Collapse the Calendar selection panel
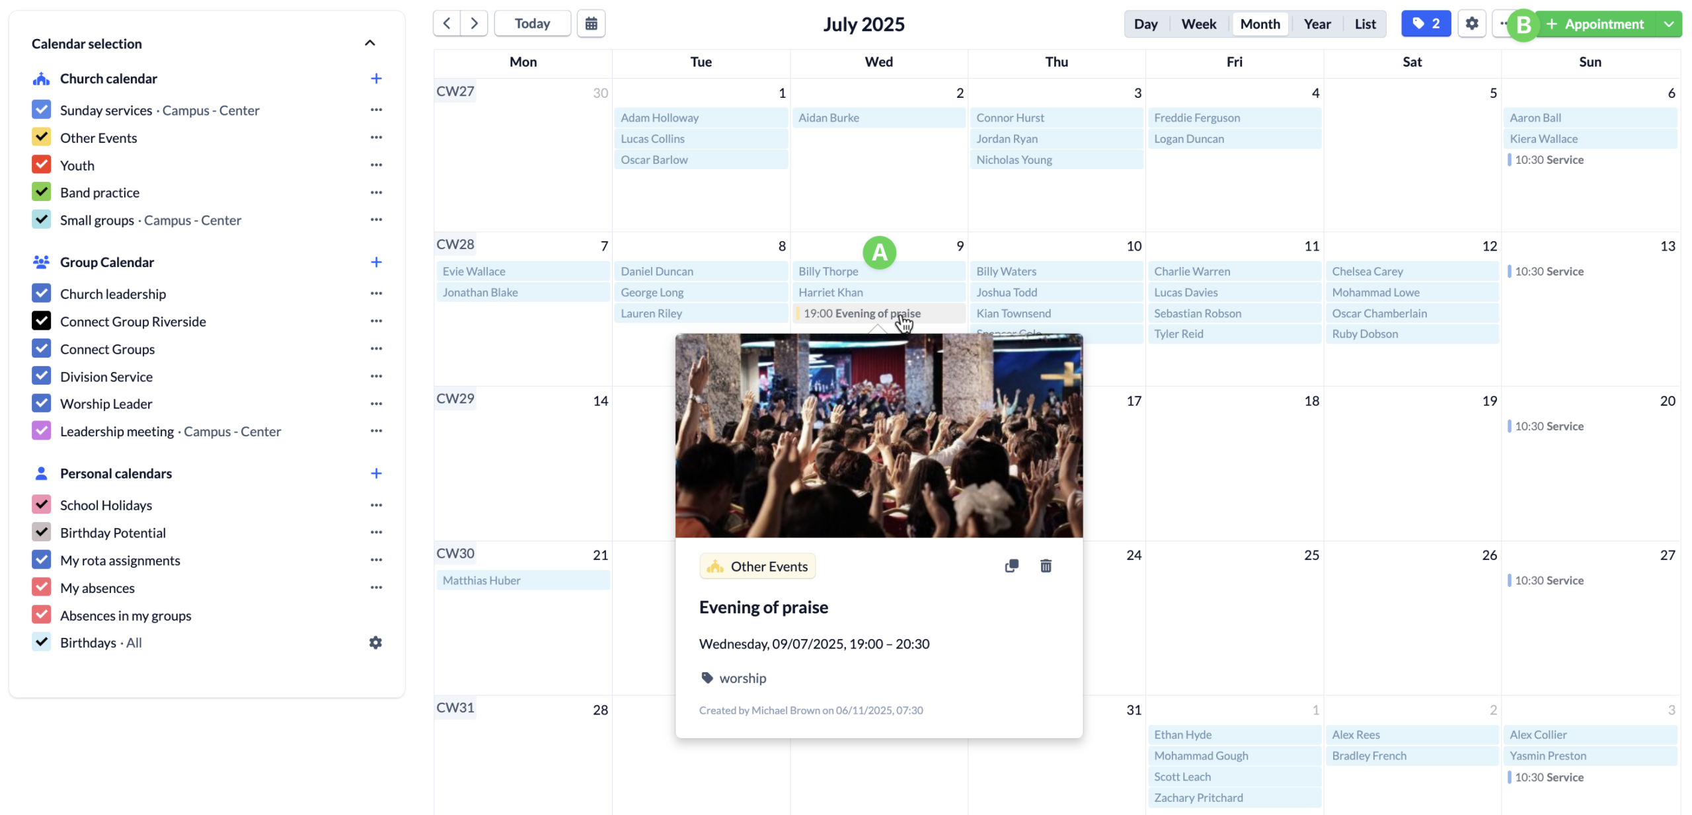This screenshot has width=1692, height=815. click(x=370, y=44)
